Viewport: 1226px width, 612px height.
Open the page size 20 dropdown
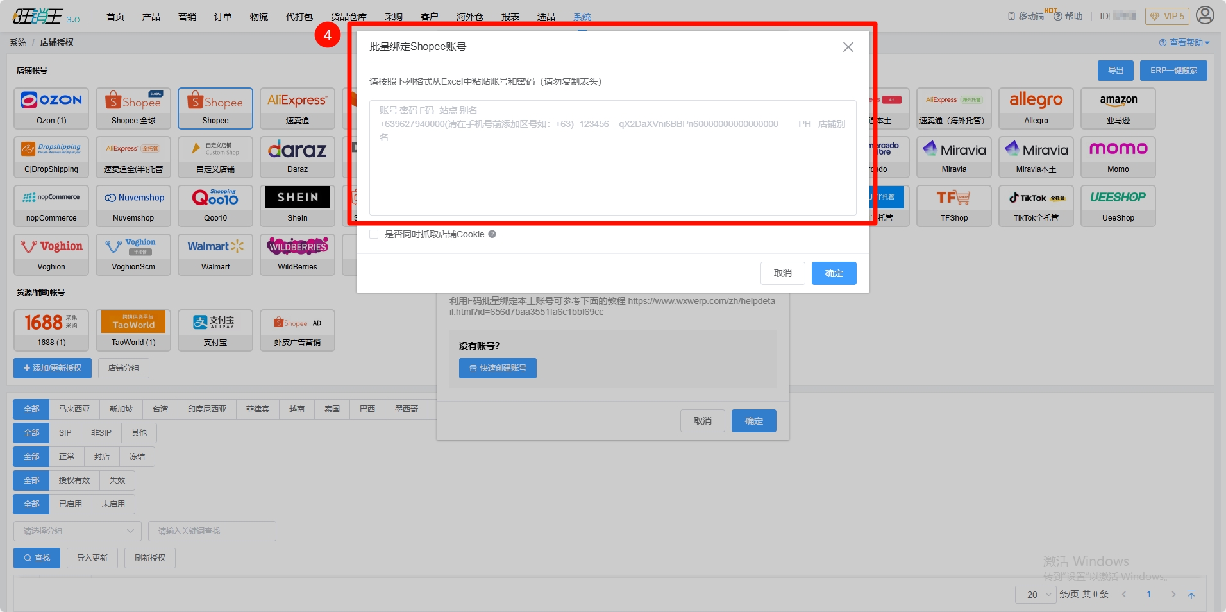point(1036,595)
